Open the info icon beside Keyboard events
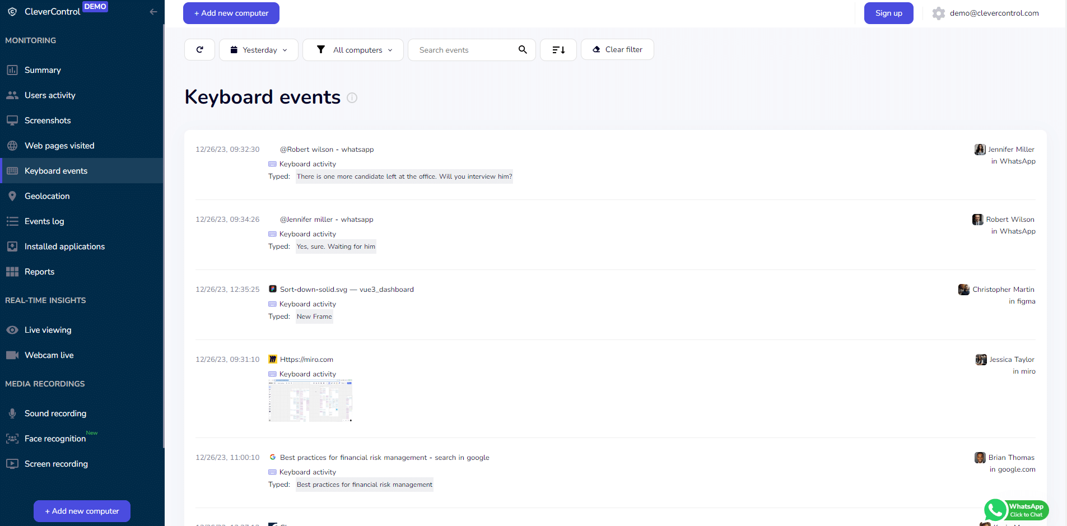This screenshot has width=1067, height=526. point(352,97)
